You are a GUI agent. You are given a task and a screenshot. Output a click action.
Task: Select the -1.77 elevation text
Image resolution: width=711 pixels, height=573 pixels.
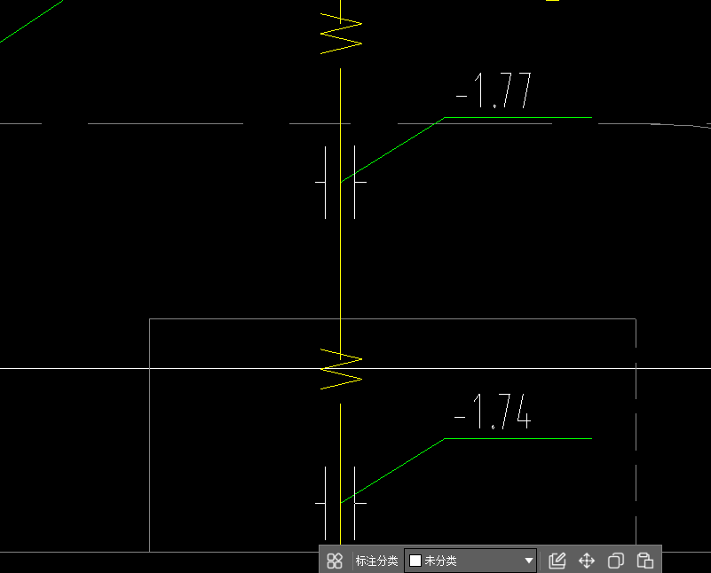494,90
